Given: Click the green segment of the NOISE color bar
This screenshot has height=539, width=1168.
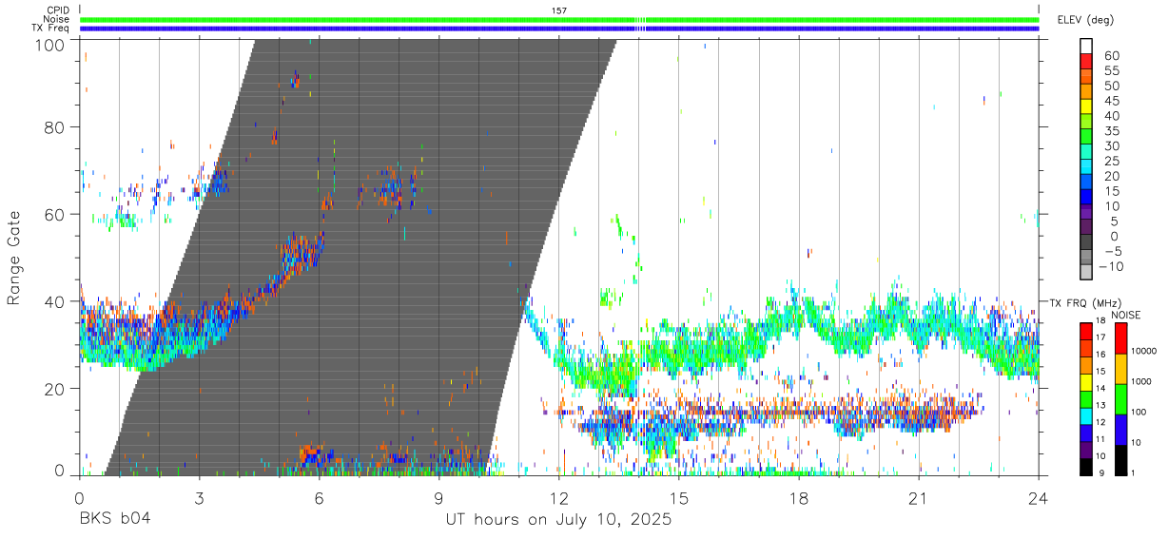Looking at the screenshot, I should [1120, 399].
